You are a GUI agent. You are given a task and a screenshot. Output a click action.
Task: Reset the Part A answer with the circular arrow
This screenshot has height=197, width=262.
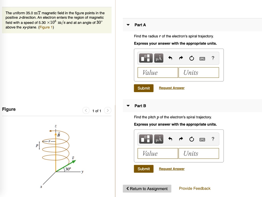192,58
